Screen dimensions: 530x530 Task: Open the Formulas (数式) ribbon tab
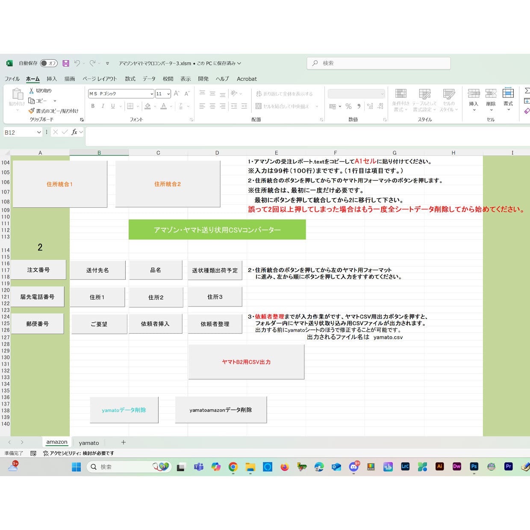tap(130, 79)
